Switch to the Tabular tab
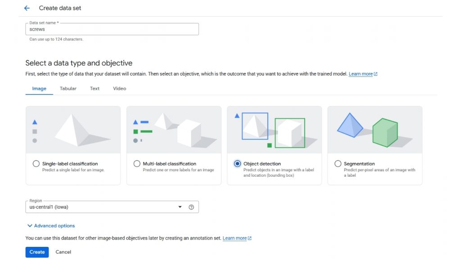The width and height of the screenshot is (461, 259). [x=68, y=89]
